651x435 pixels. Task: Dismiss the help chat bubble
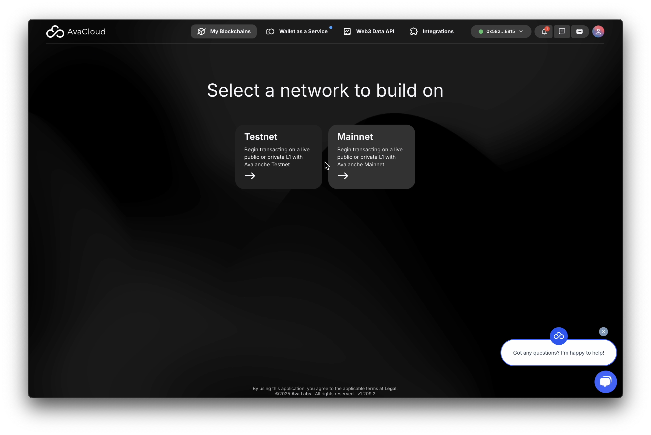pyautogui.click(x=603, y=332)
